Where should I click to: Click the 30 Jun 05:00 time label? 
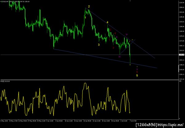point(115,121)
